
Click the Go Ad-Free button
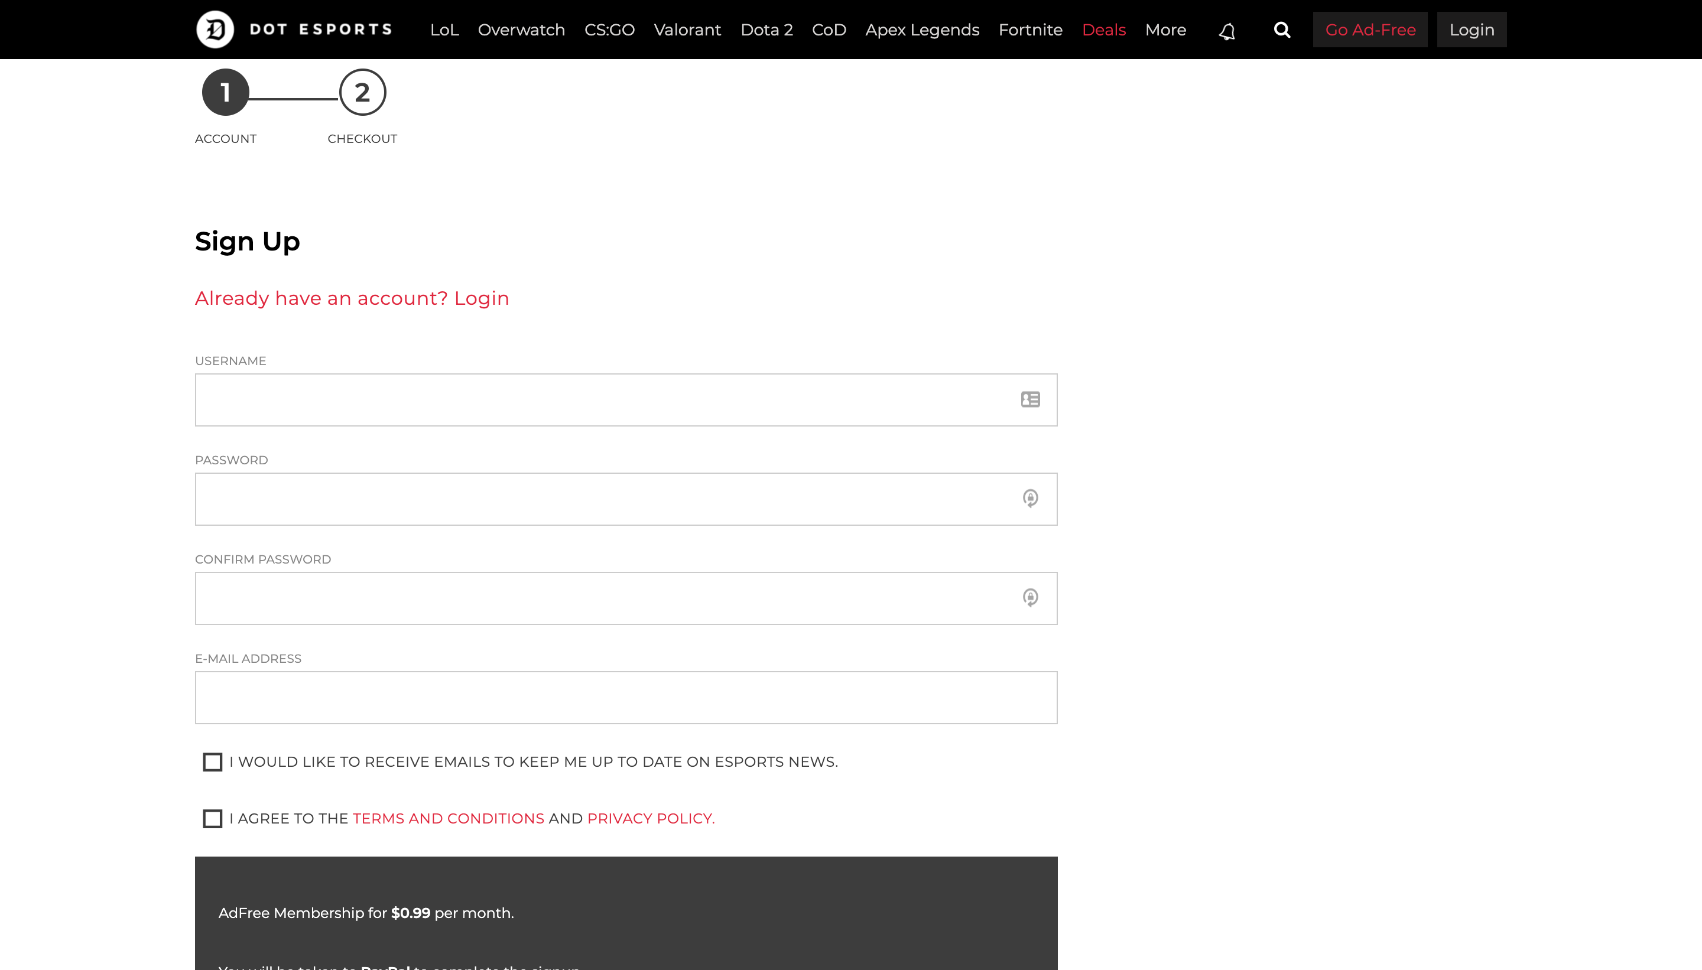1370,29
